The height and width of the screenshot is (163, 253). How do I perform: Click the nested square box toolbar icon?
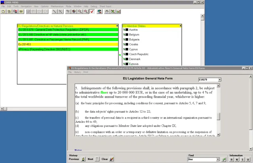[28, 11]
